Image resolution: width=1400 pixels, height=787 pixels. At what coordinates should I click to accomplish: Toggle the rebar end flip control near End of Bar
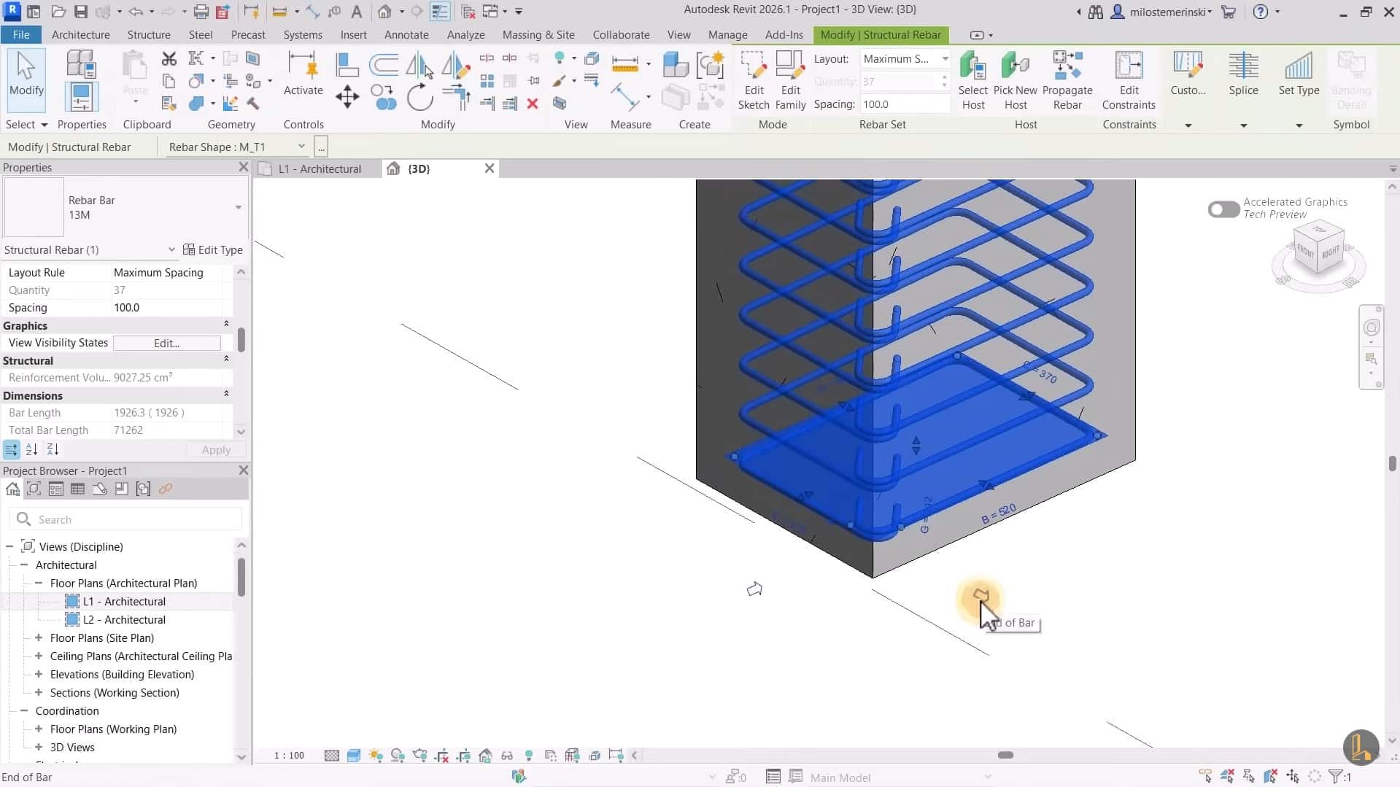pyautogui.click(x=981, y=597)
